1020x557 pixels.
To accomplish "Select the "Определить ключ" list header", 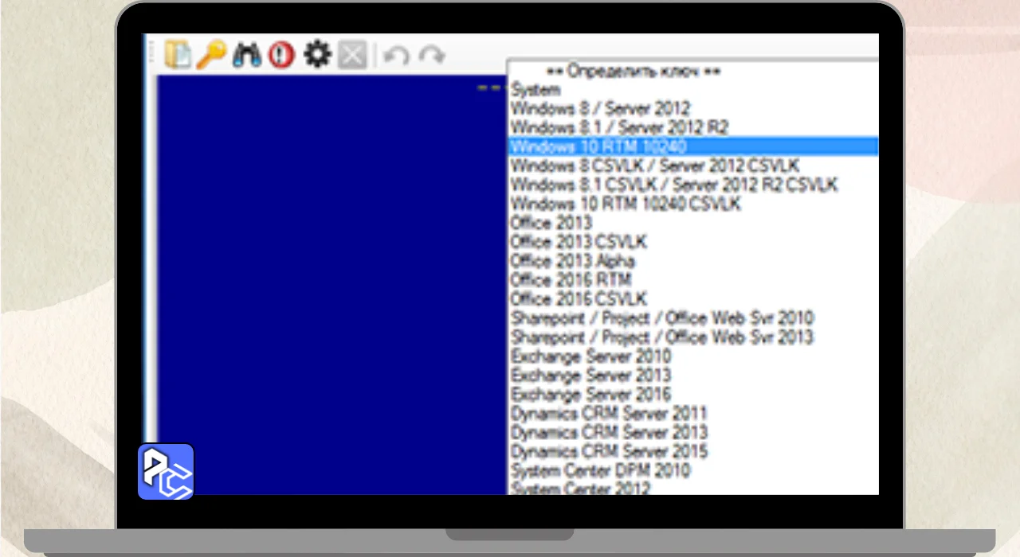I will click(634, 72).
